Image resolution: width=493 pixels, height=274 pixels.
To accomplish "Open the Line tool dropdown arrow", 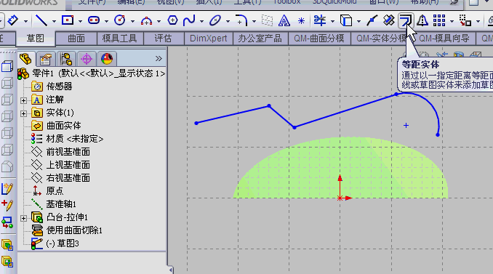I will click(x=54, y=21).
